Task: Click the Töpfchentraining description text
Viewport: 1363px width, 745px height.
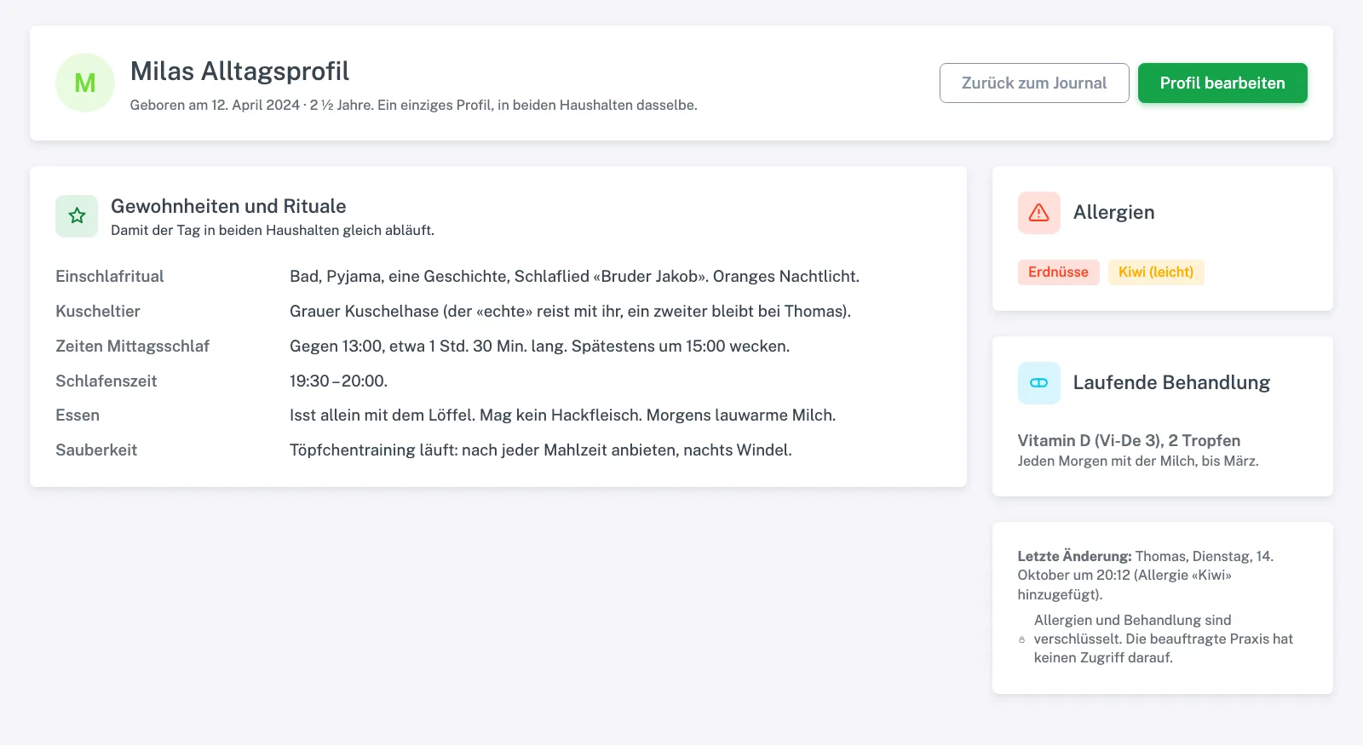Action: click(x=541, y=450)
